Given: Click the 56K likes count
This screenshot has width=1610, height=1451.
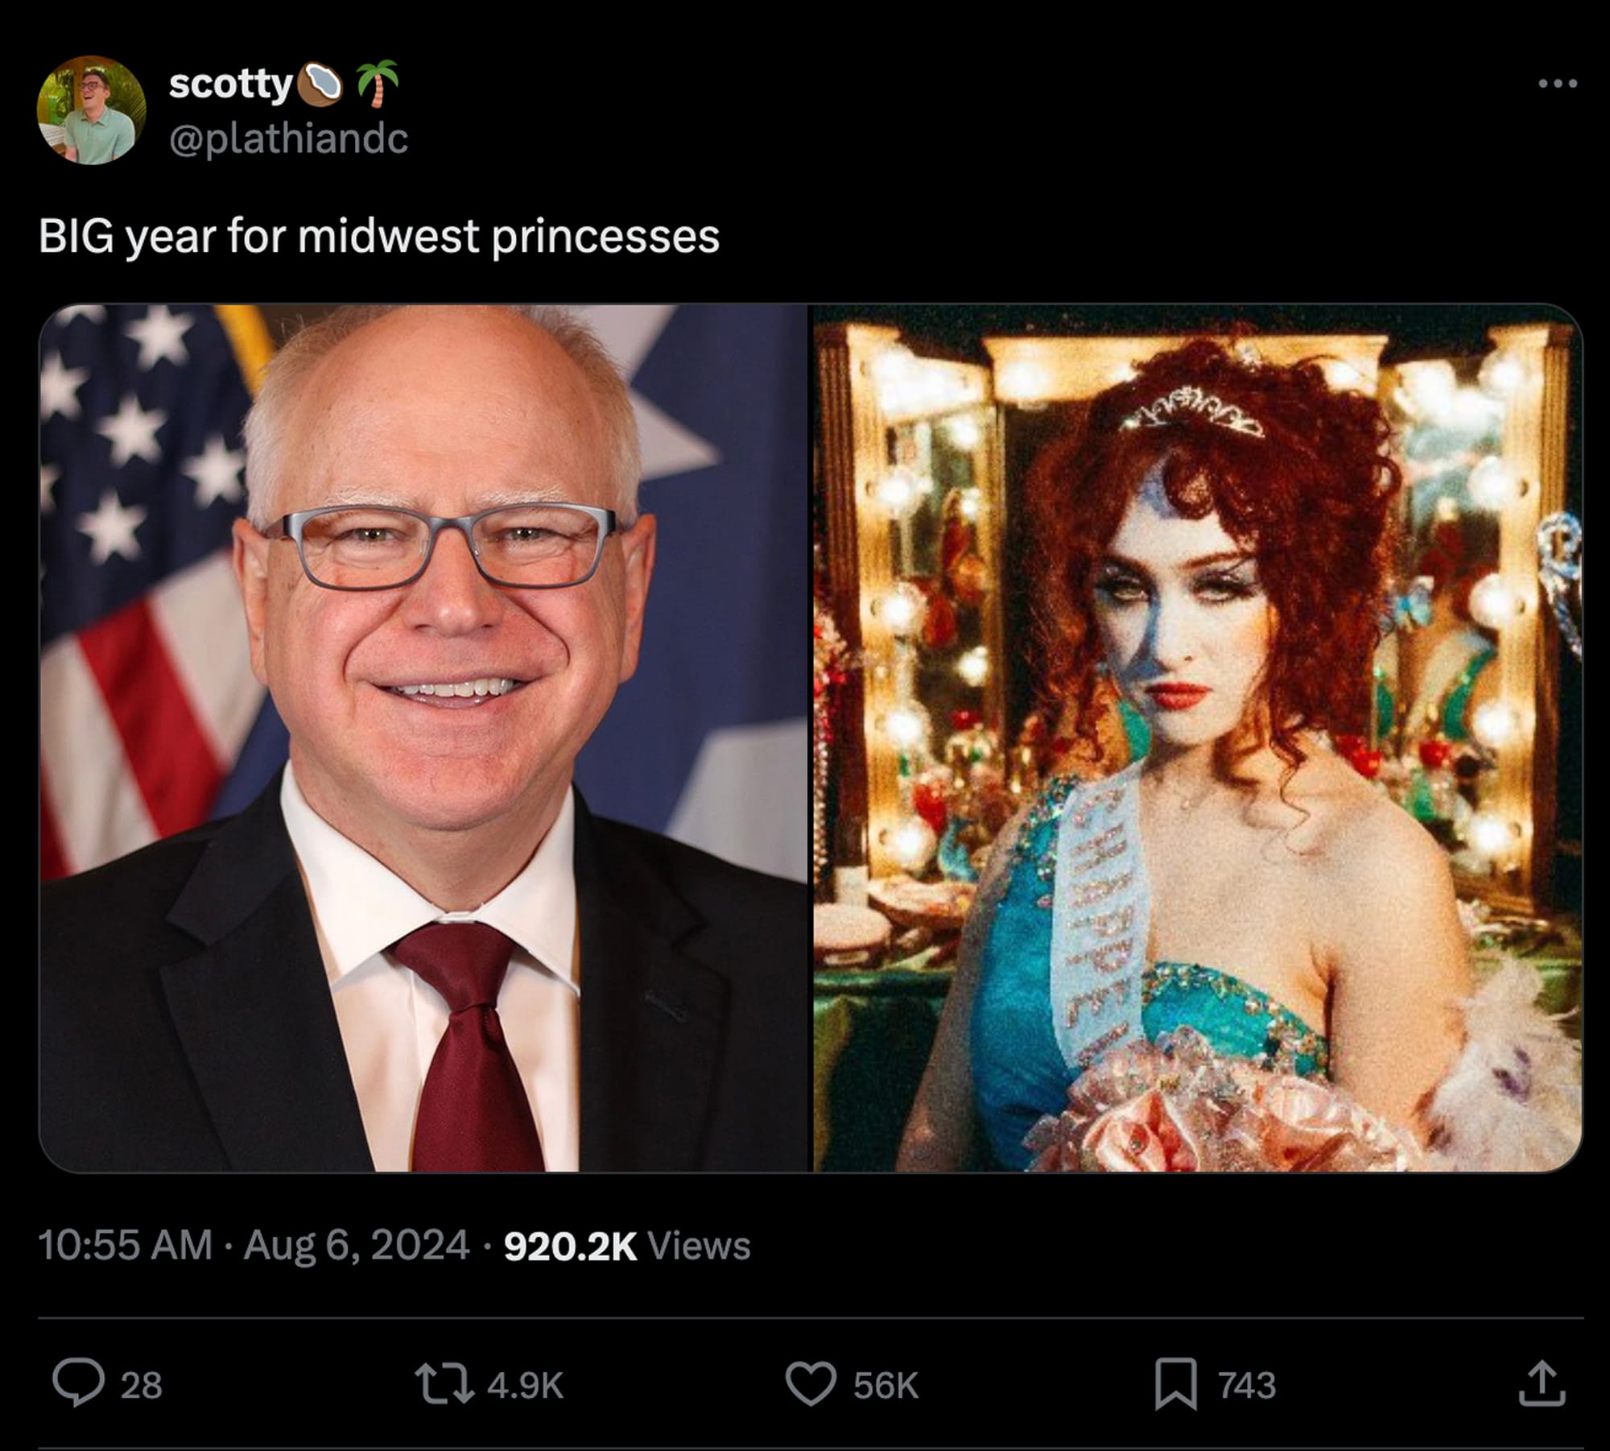Looking at the screenshot, I should pyautogui.click(x=885, y=1385).
